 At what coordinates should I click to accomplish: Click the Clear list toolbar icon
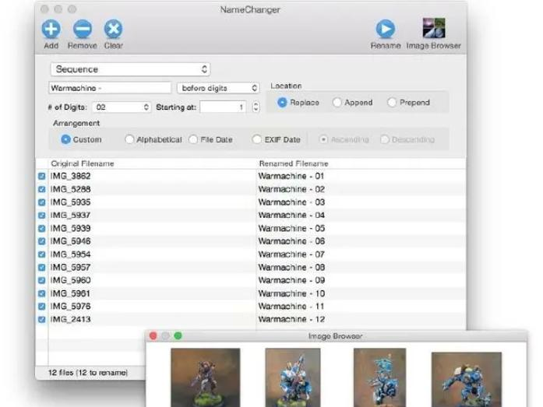click(113, 30)
